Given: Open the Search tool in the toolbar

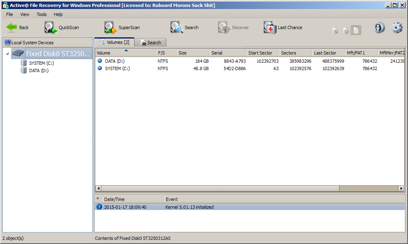Looking at the screenshot, I should [x=177, y=27].
